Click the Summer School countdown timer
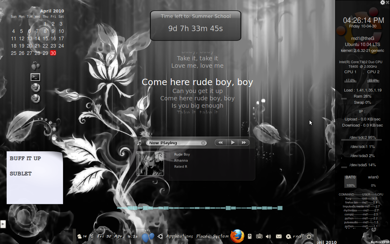The height and width of the screenshot is (244, 390). (196, 26)
